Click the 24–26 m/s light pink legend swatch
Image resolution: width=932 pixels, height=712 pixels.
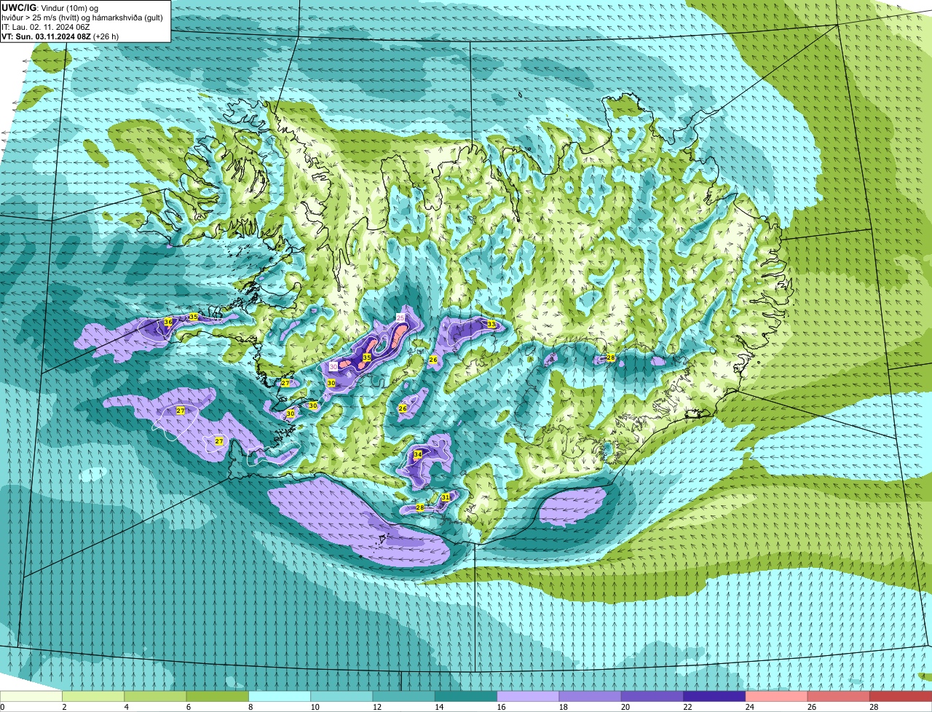776,697
